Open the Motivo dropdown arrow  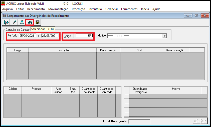164,36
